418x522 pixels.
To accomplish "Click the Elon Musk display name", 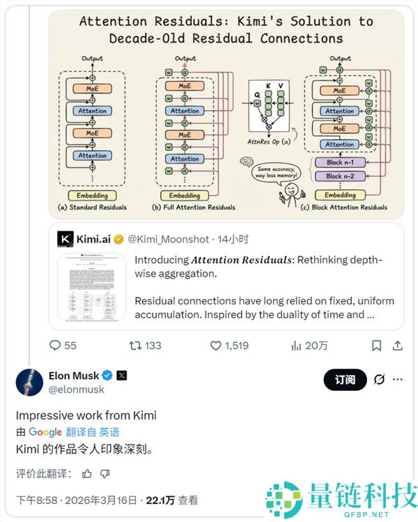I will pyautogui.click(x=74, y=376).
